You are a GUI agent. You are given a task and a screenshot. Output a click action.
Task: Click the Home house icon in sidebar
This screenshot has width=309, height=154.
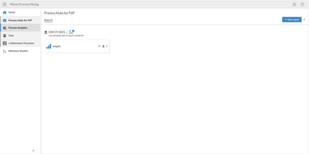coord(5,12)
